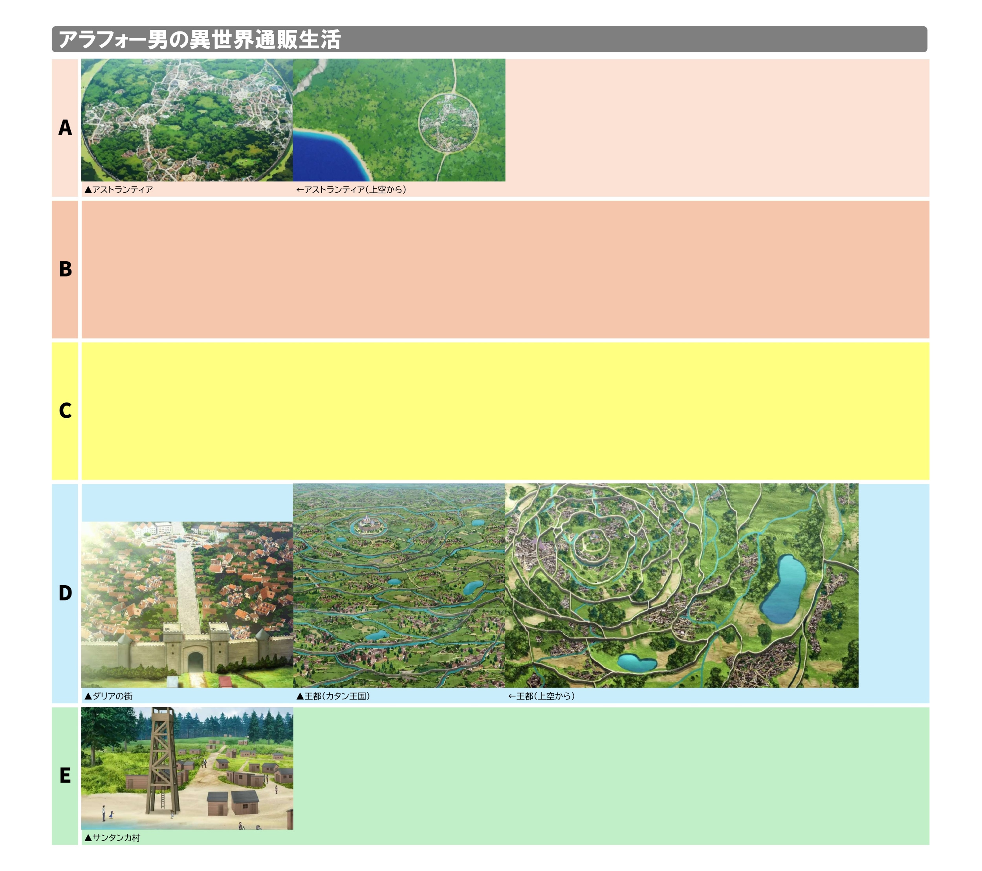Open the 王都(カタン王国) landscape image
This screenshot has width=982, height=871.
[399, 586]
